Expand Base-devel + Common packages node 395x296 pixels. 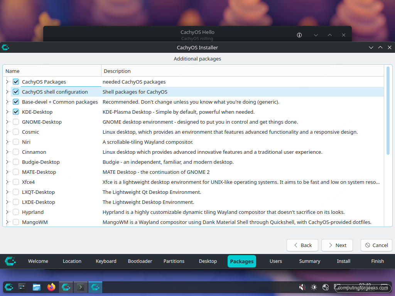click(7, 102)
